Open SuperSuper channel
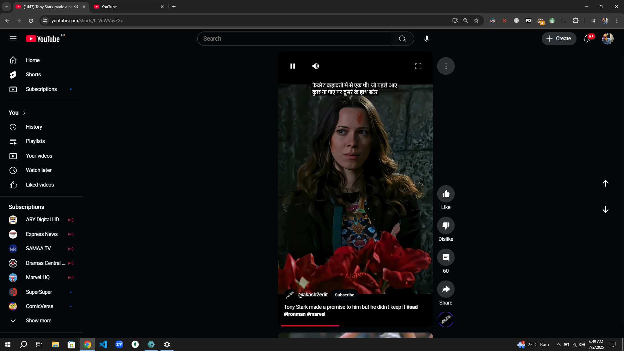624x351 pixels. pyautogui.click(x=42, y=292)
